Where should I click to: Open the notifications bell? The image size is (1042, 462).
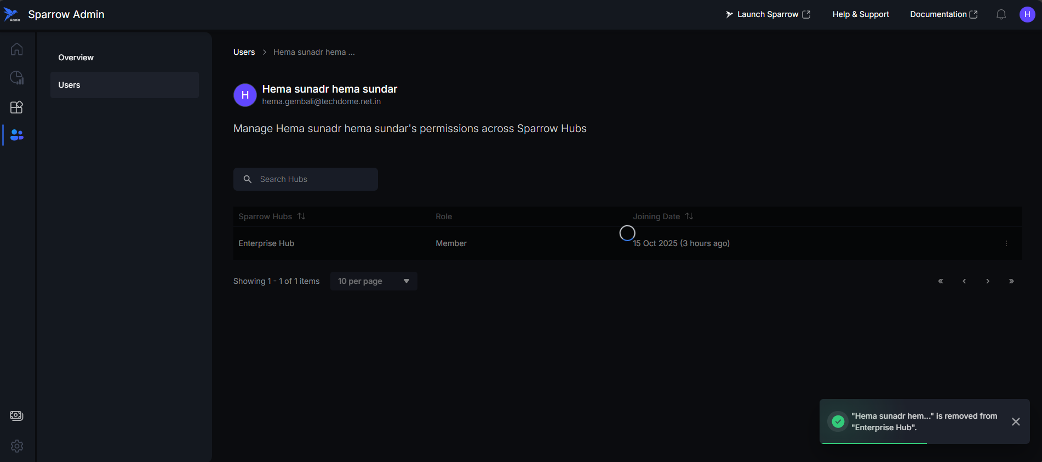tap(1001, 15)
